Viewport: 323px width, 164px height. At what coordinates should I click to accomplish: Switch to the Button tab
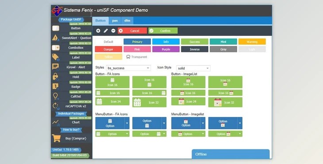100,21
